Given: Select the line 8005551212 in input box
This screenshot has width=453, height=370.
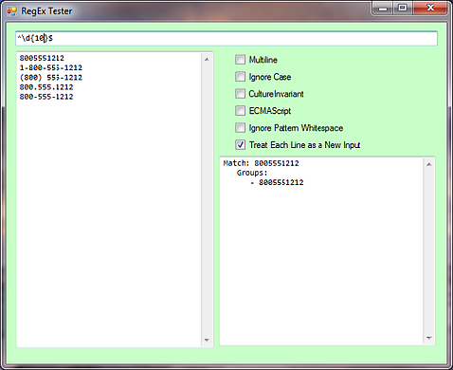Looking at the screenshot, I should tap(42, 58).
